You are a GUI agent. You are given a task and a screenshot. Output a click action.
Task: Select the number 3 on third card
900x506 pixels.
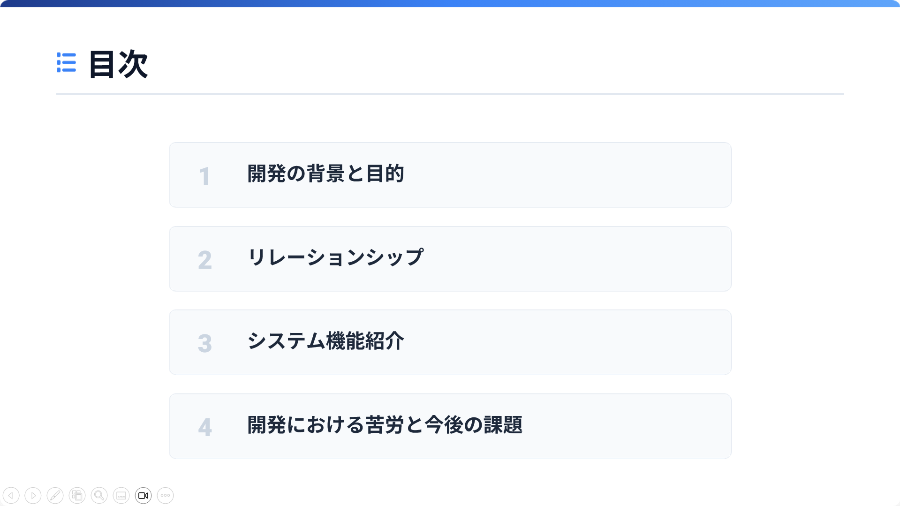pos(204,343)
